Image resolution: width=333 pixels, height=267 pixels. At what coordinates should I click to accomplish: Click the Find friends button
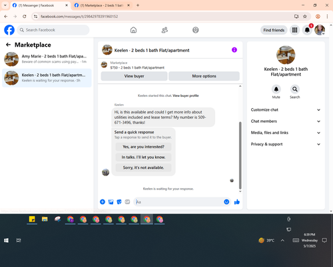tap(274, 30)
